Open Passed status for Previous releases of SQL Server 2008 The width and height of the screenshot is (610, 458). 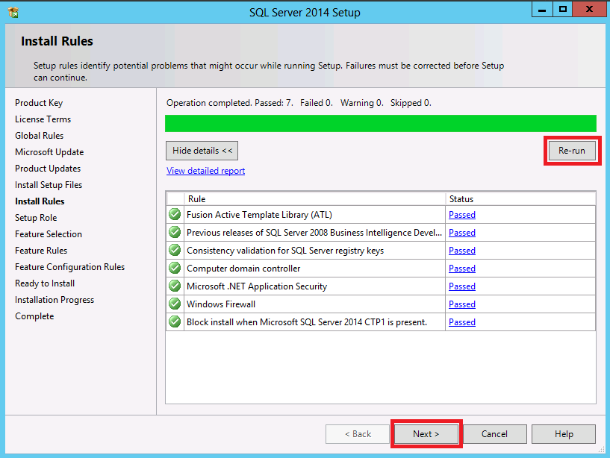(462, 233)
